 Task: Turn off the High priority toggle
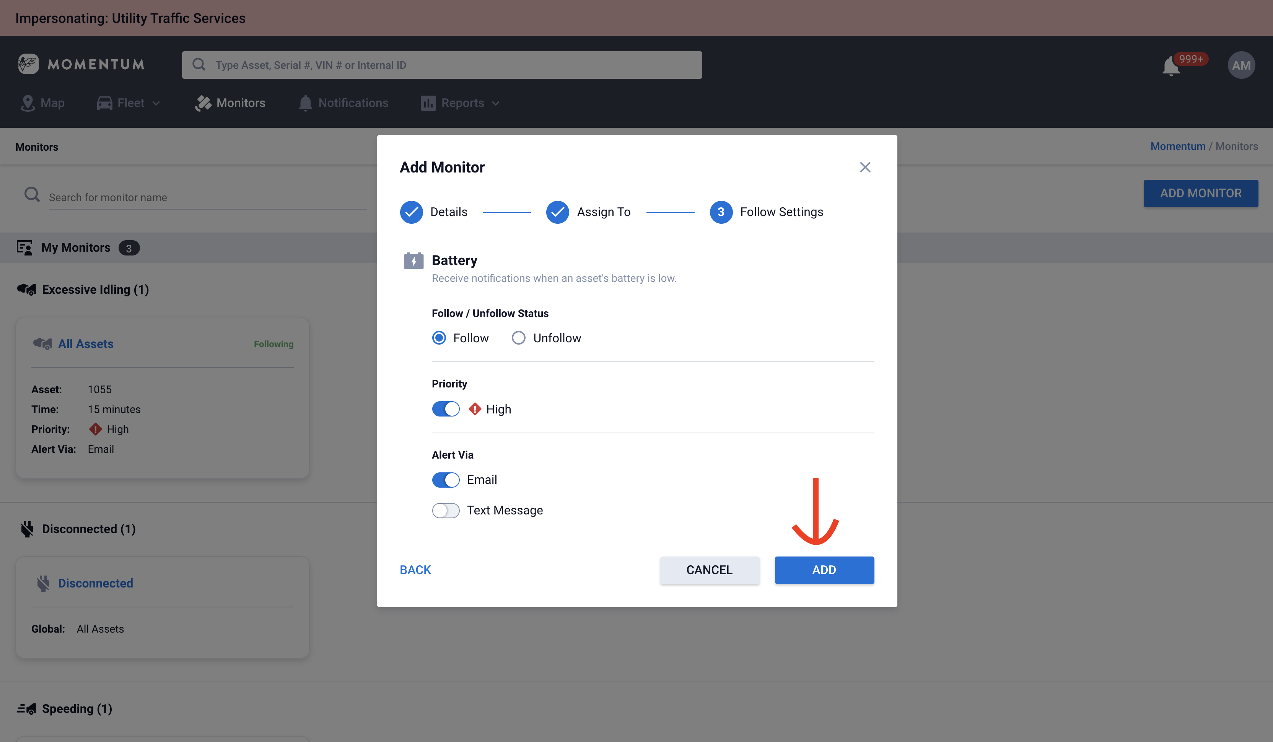pyautogui.click(x=446, y=409)
